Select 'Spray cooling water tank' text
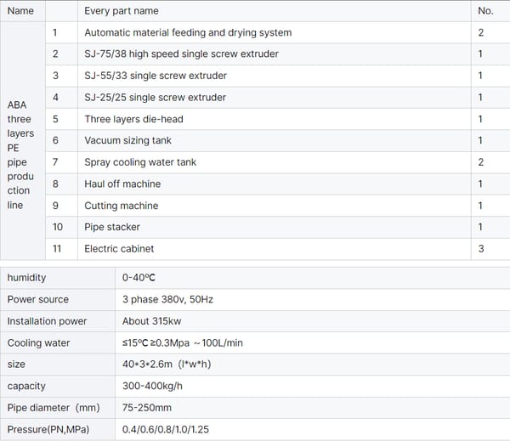Viewport: 510px width, 441px height. 140,162
